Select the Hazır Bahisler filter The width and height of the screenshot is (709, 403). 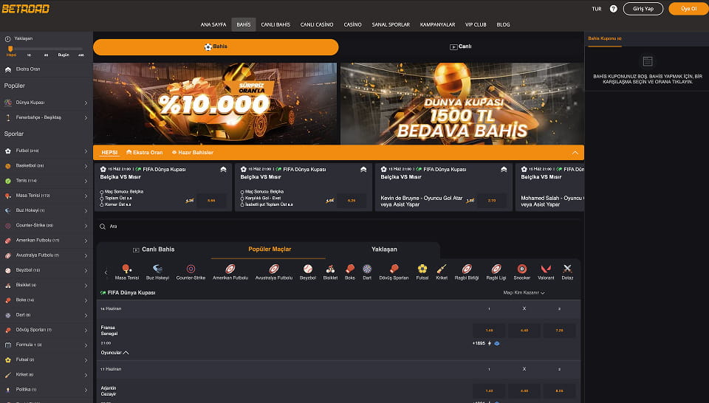coord(193,153)
